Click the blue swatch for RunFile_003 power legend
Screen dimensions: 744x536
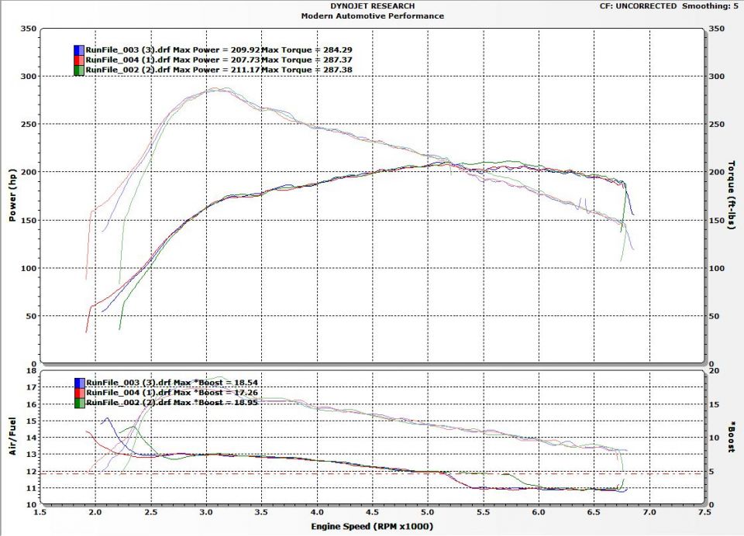[x=79, y=50]
